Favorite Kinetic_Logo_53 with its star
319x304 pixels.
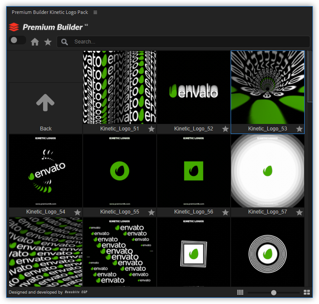(x=299, y=129)
